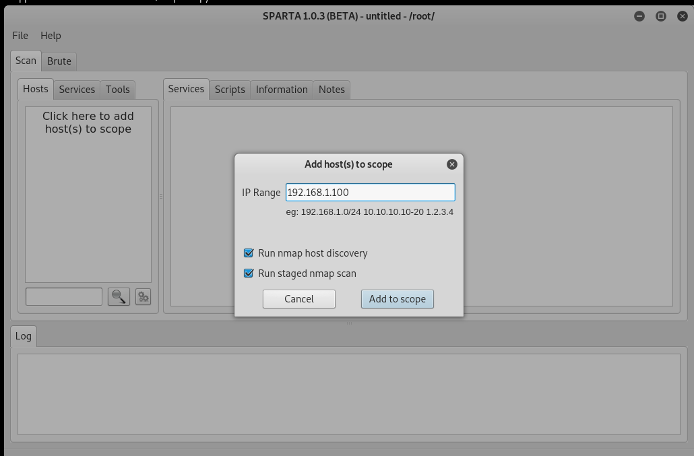Open the Scripts tab

(x=230, y=90)
